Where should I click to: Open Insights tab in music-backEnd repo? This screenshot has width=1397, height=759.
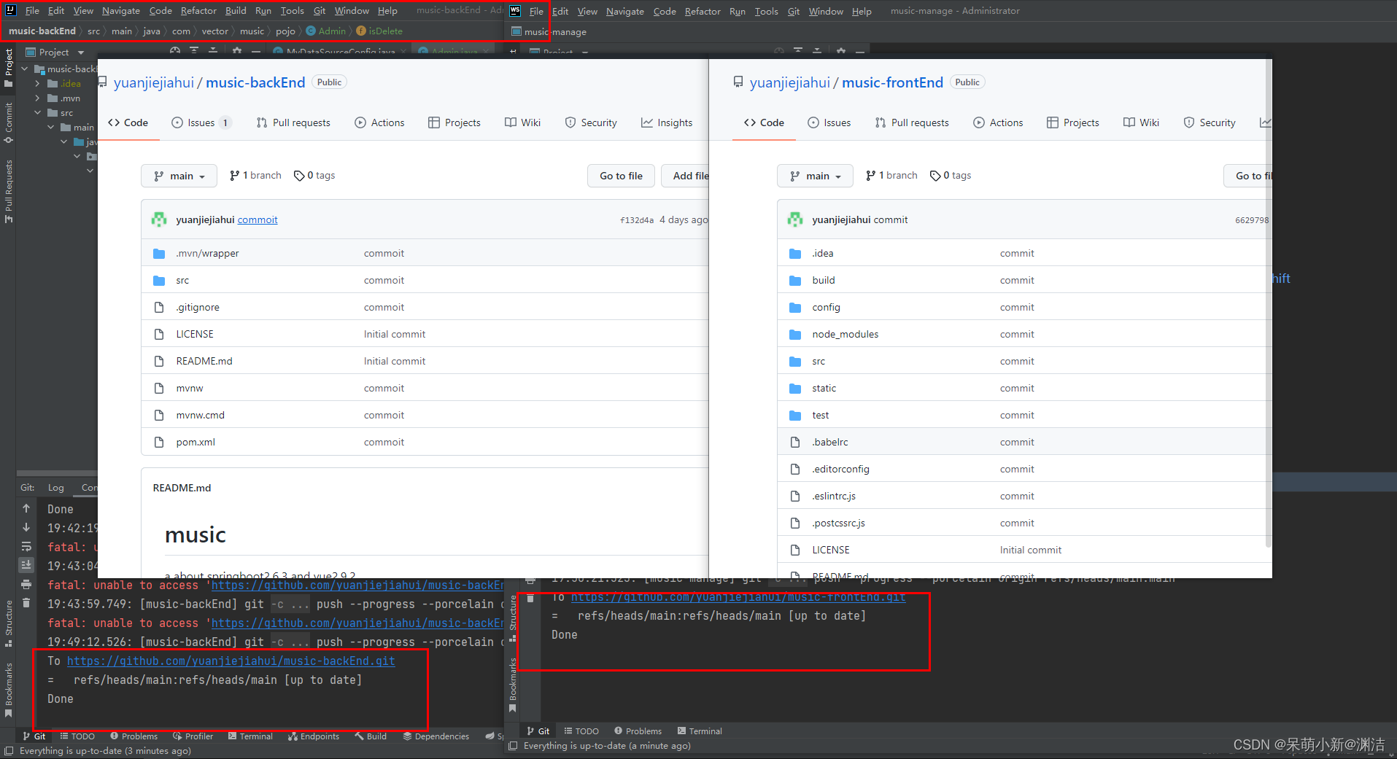(667, 122)
